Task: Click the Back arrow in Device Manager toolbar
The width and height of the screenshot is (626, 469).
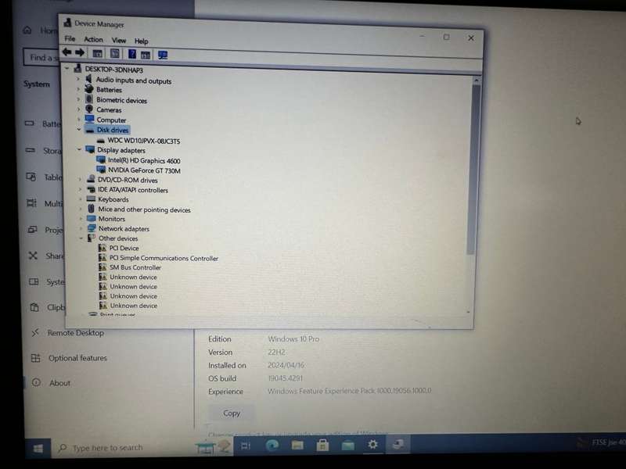Action: (x=67, y=52)
